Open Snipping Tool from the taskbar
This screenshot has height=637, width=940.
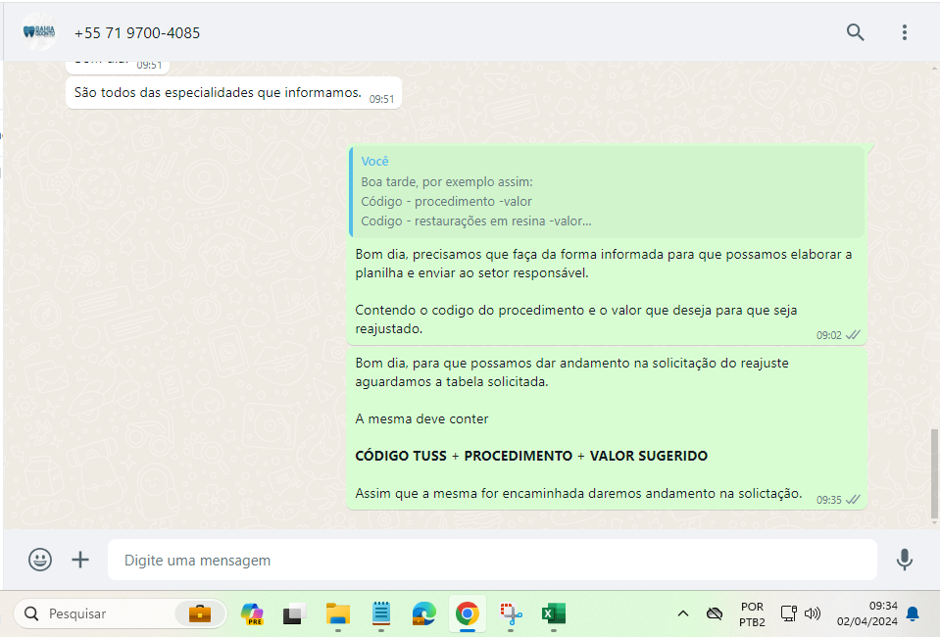[x=511, y=614]
